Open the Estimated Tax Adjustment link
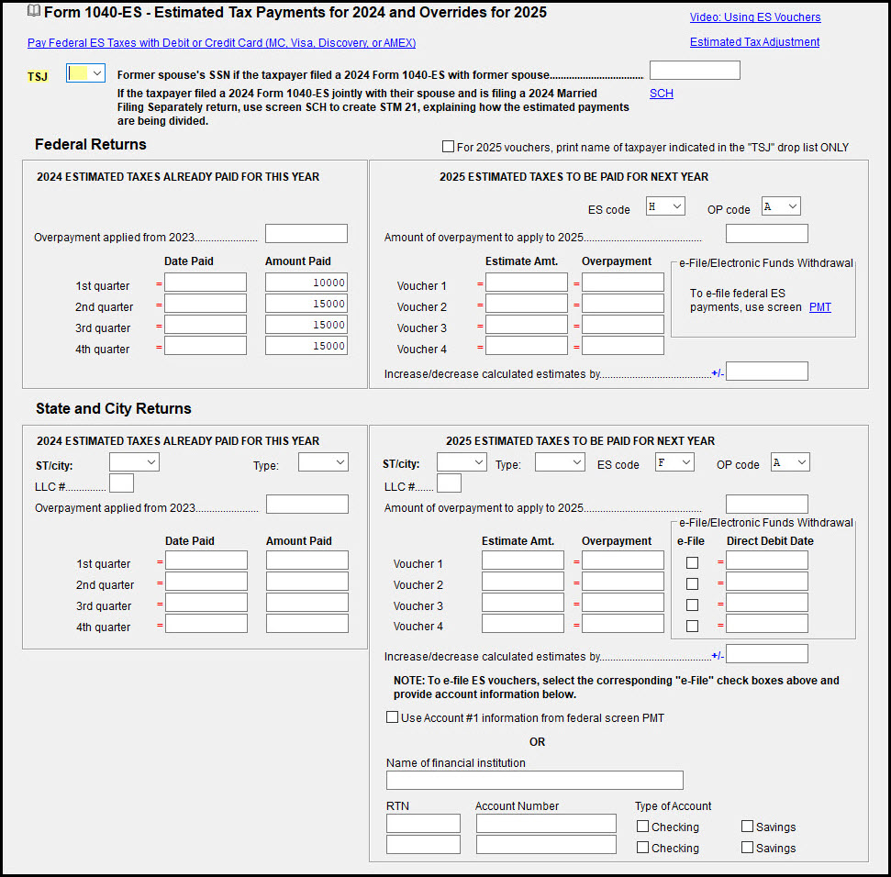The image size is (891, 877). click(754, 42)
